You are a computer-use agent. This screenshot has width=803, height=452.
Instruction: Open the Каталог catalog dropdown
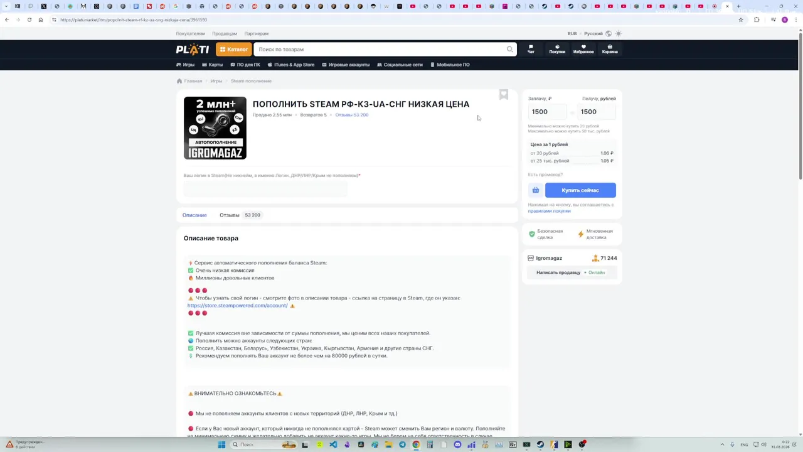point(234,50)
